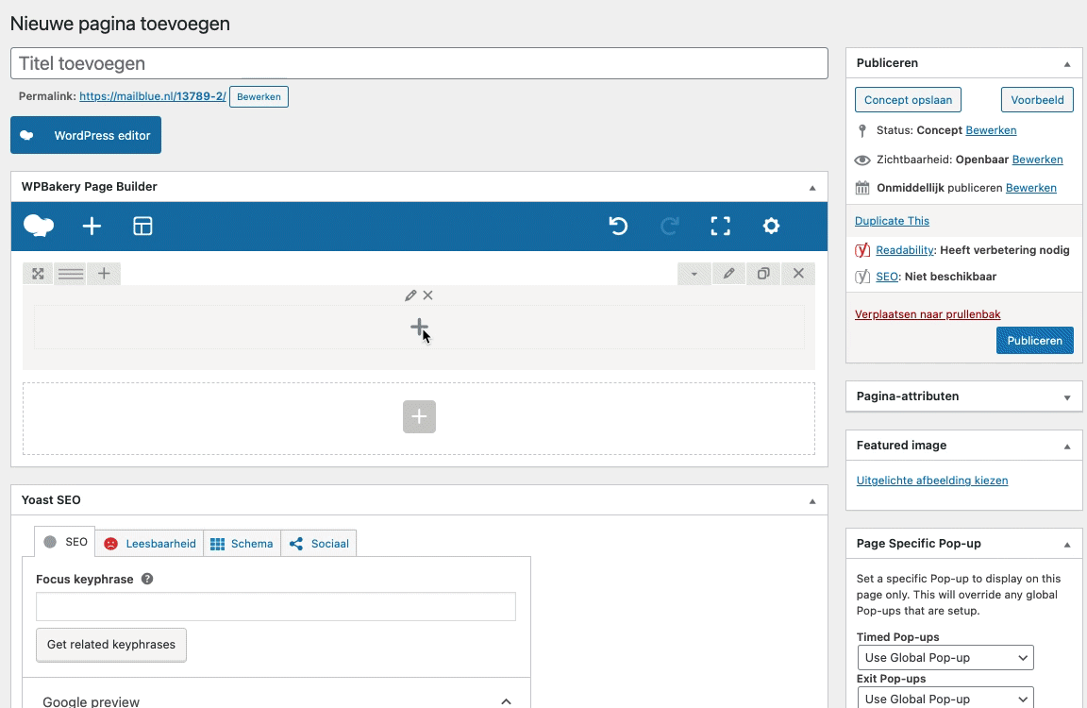The width and height of the screenshot is (1087, 708).
Task: Add new row with gray plus button
Action: [419, 416]
